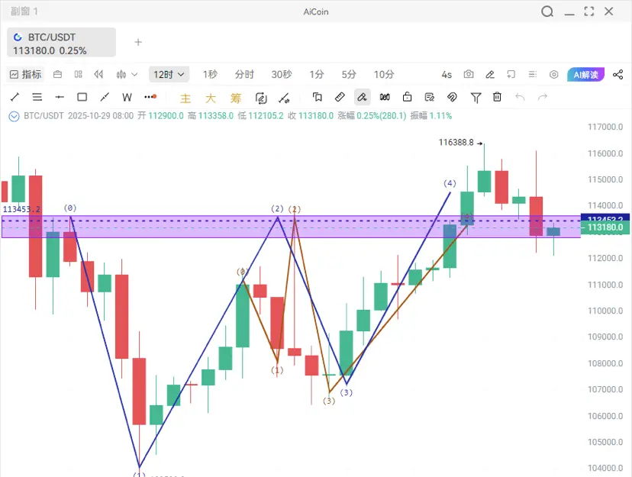Viewport: 632px width, 477px height.
Task: Toggle the 大 indicator button
Action: click(211, 98)
